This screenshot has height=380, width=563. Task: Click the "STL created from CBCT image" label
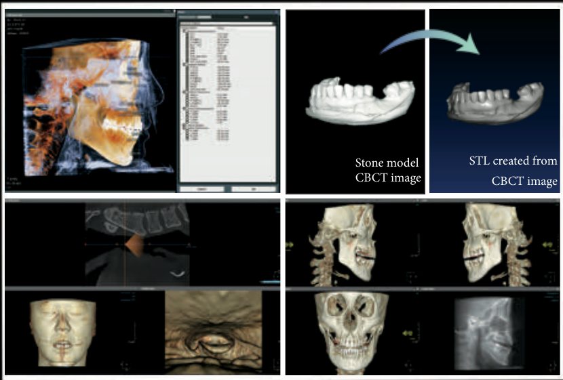click(513, 170)
